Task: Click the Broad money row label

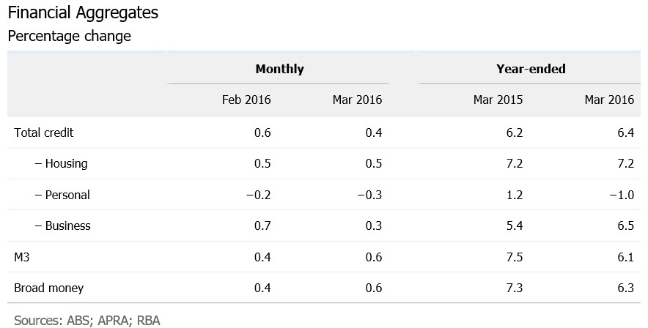Action: [48, 288]
